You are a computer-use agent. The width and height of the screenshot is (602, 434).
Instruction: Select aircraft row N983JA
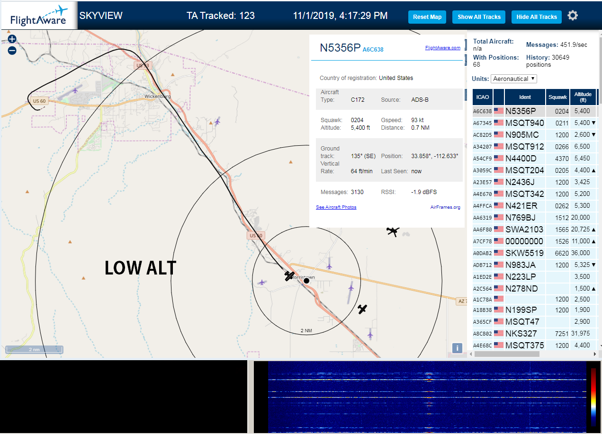[534, 265]
